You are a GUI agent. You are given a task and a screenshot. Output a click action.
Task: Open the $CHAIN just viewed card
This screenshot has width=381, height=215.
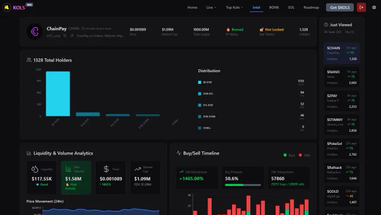tap(342, 53)
